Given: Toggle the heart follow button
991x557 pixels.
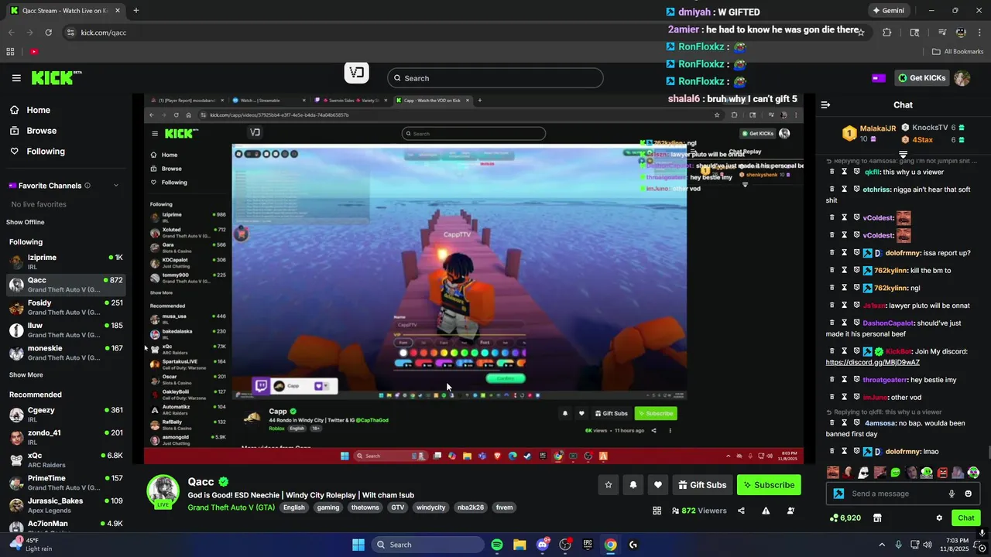Looking at the screenshot, I should click(x=658, y=485).
